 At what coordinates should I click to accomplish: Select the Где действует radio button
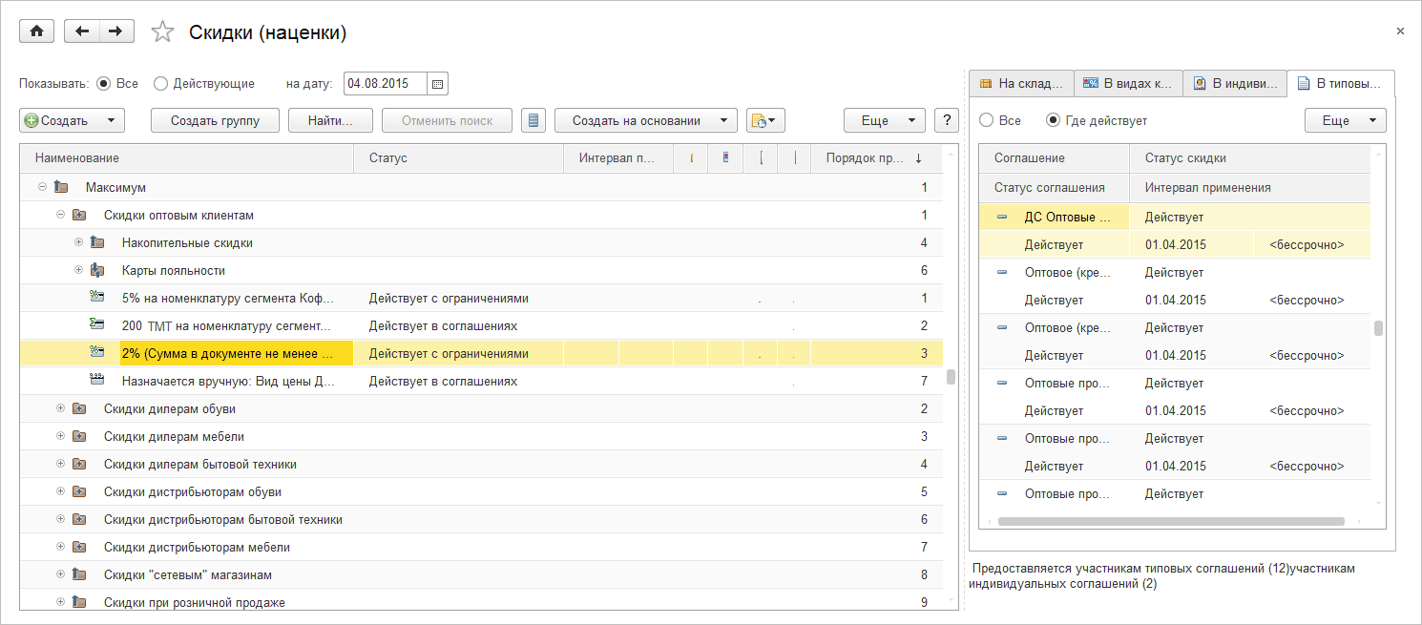click(1054, 121)
